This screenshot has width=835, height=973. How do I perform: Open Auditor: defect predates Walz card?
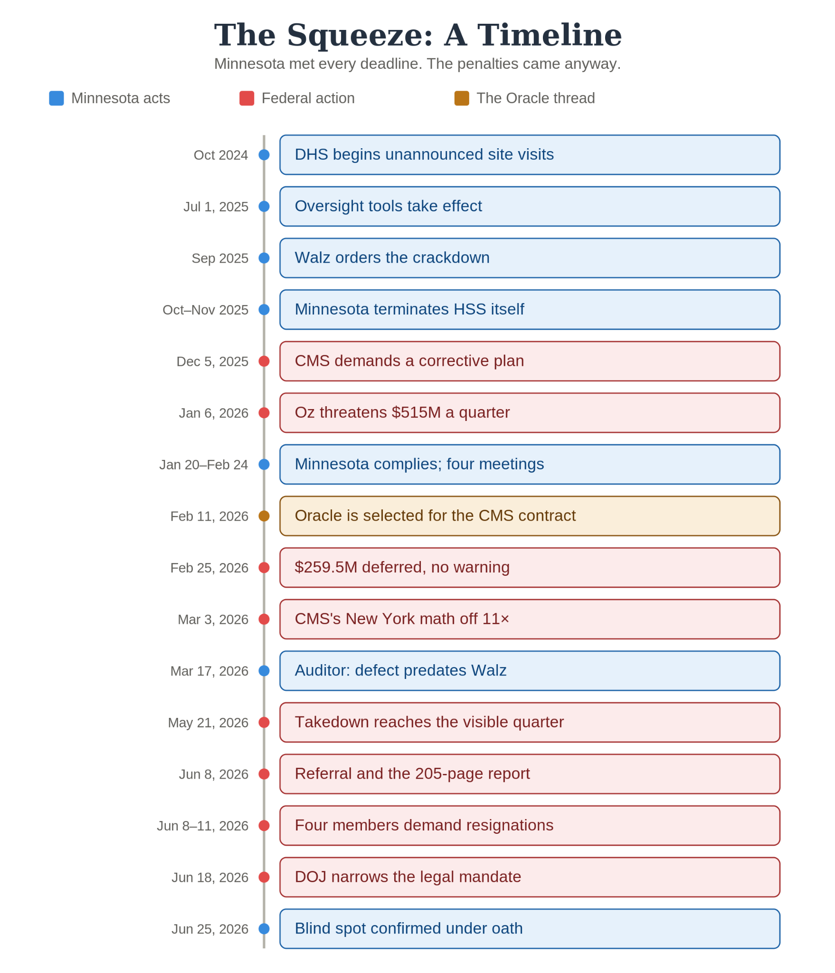(x=530, y=671)
